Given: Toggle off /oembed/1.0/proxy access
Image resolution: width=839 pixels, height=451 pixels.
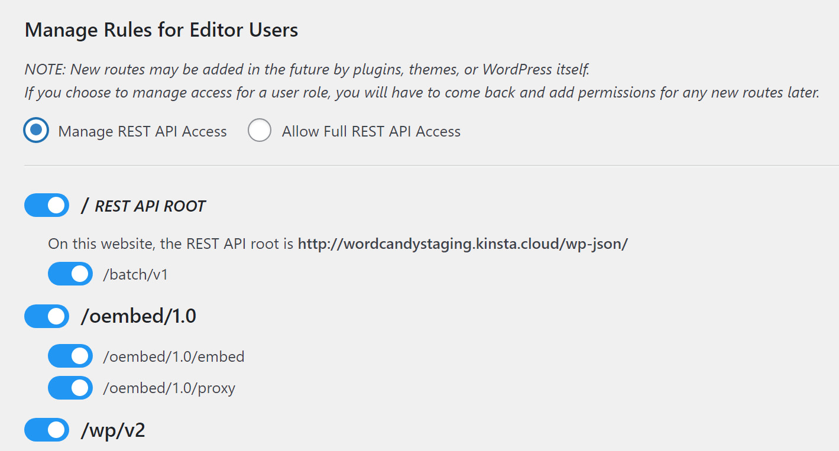Looking at the screenshot, I should (x=70, y=388).
